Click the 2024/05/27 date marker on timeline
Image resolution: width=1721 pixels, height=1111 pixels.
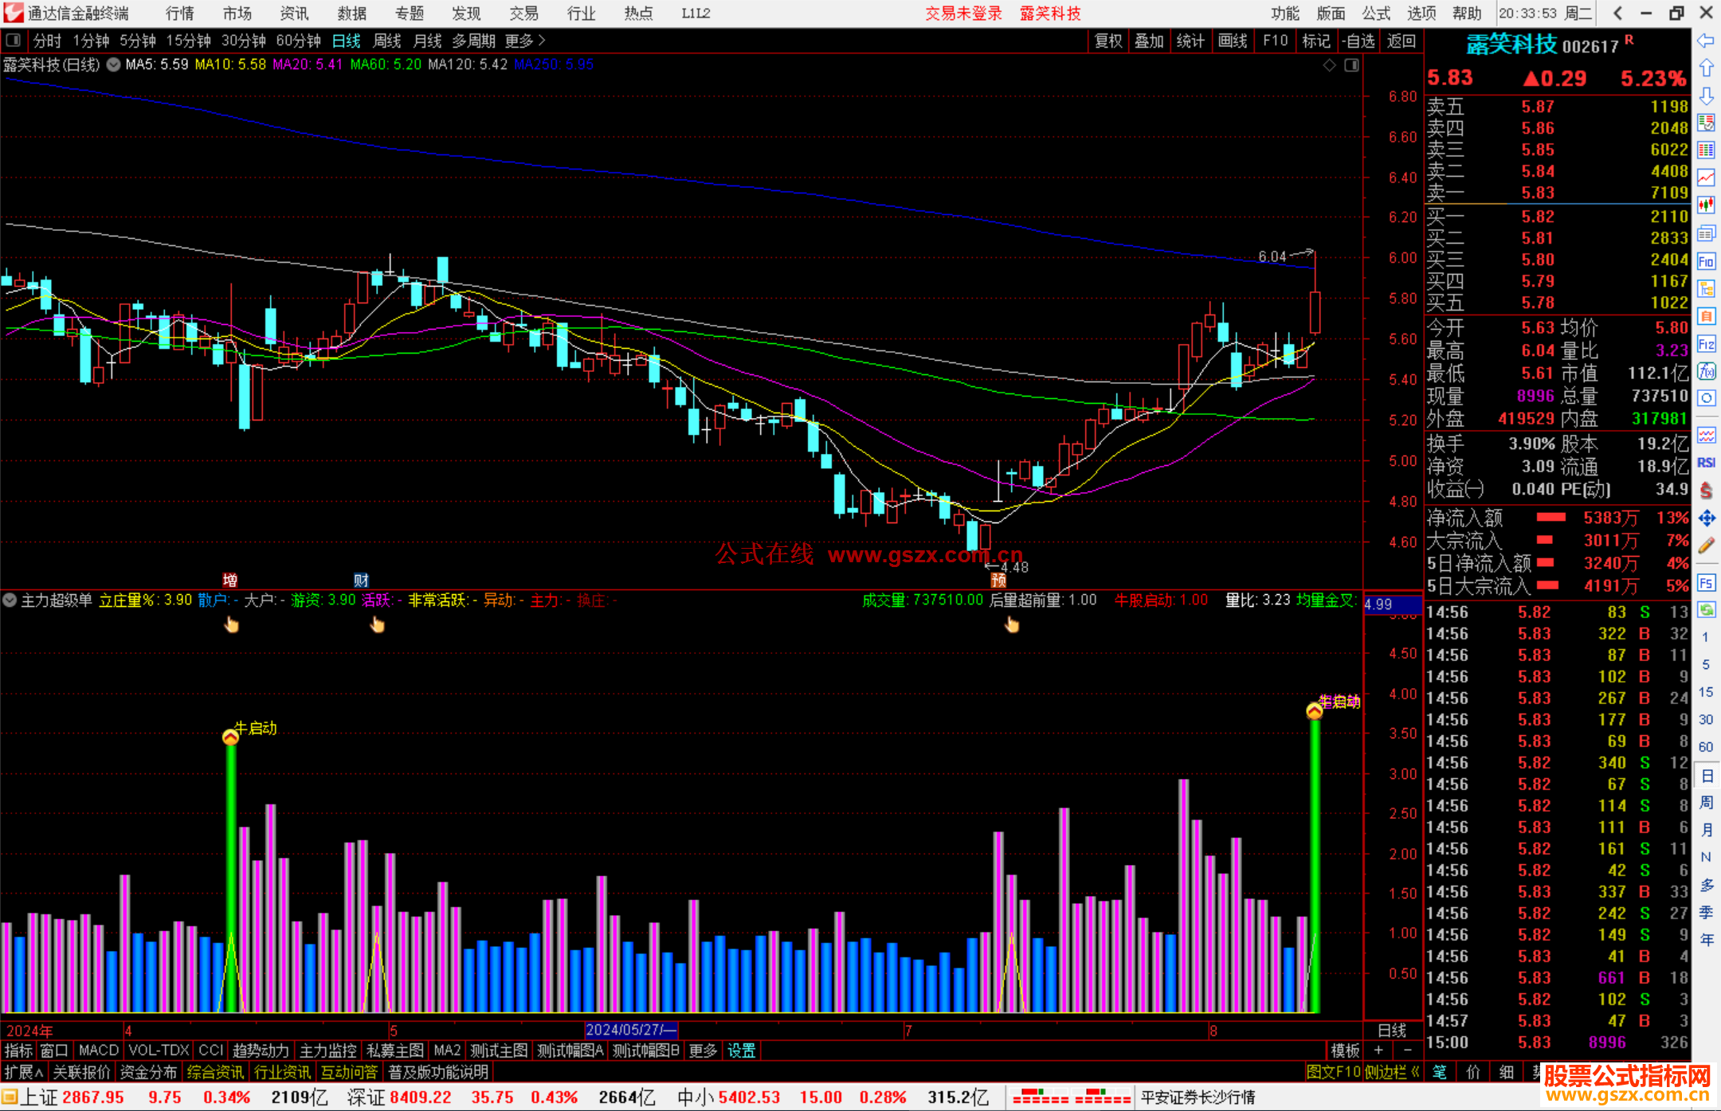coord(629,1030)
